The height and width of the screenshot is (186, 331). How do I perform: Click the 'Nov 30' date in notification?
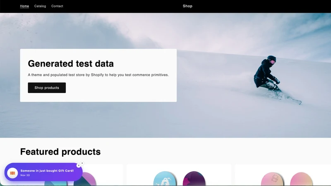[25, 175]
